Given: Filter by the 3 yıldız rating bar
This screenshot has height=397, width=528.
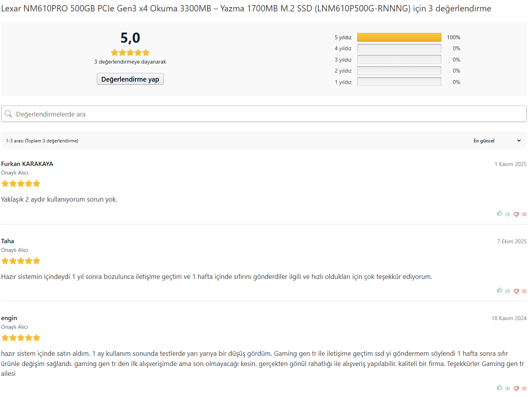Looking at the screenshot, I should pos(399,60).
